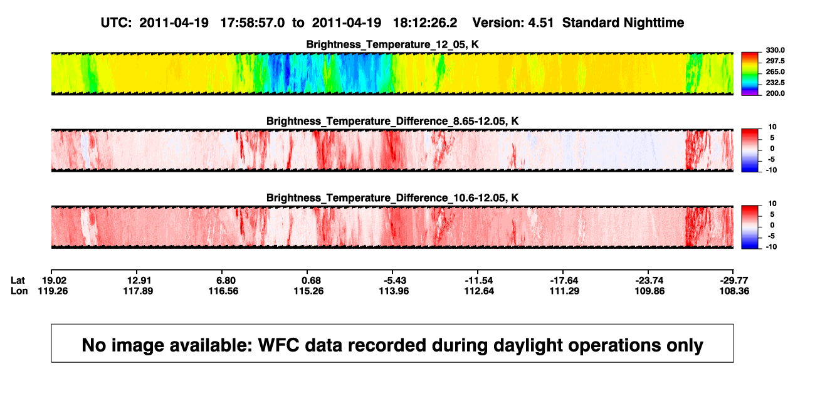The image size is (815, 418).
Task: Click the 'No image available' WFC message box
Action: 392,343
